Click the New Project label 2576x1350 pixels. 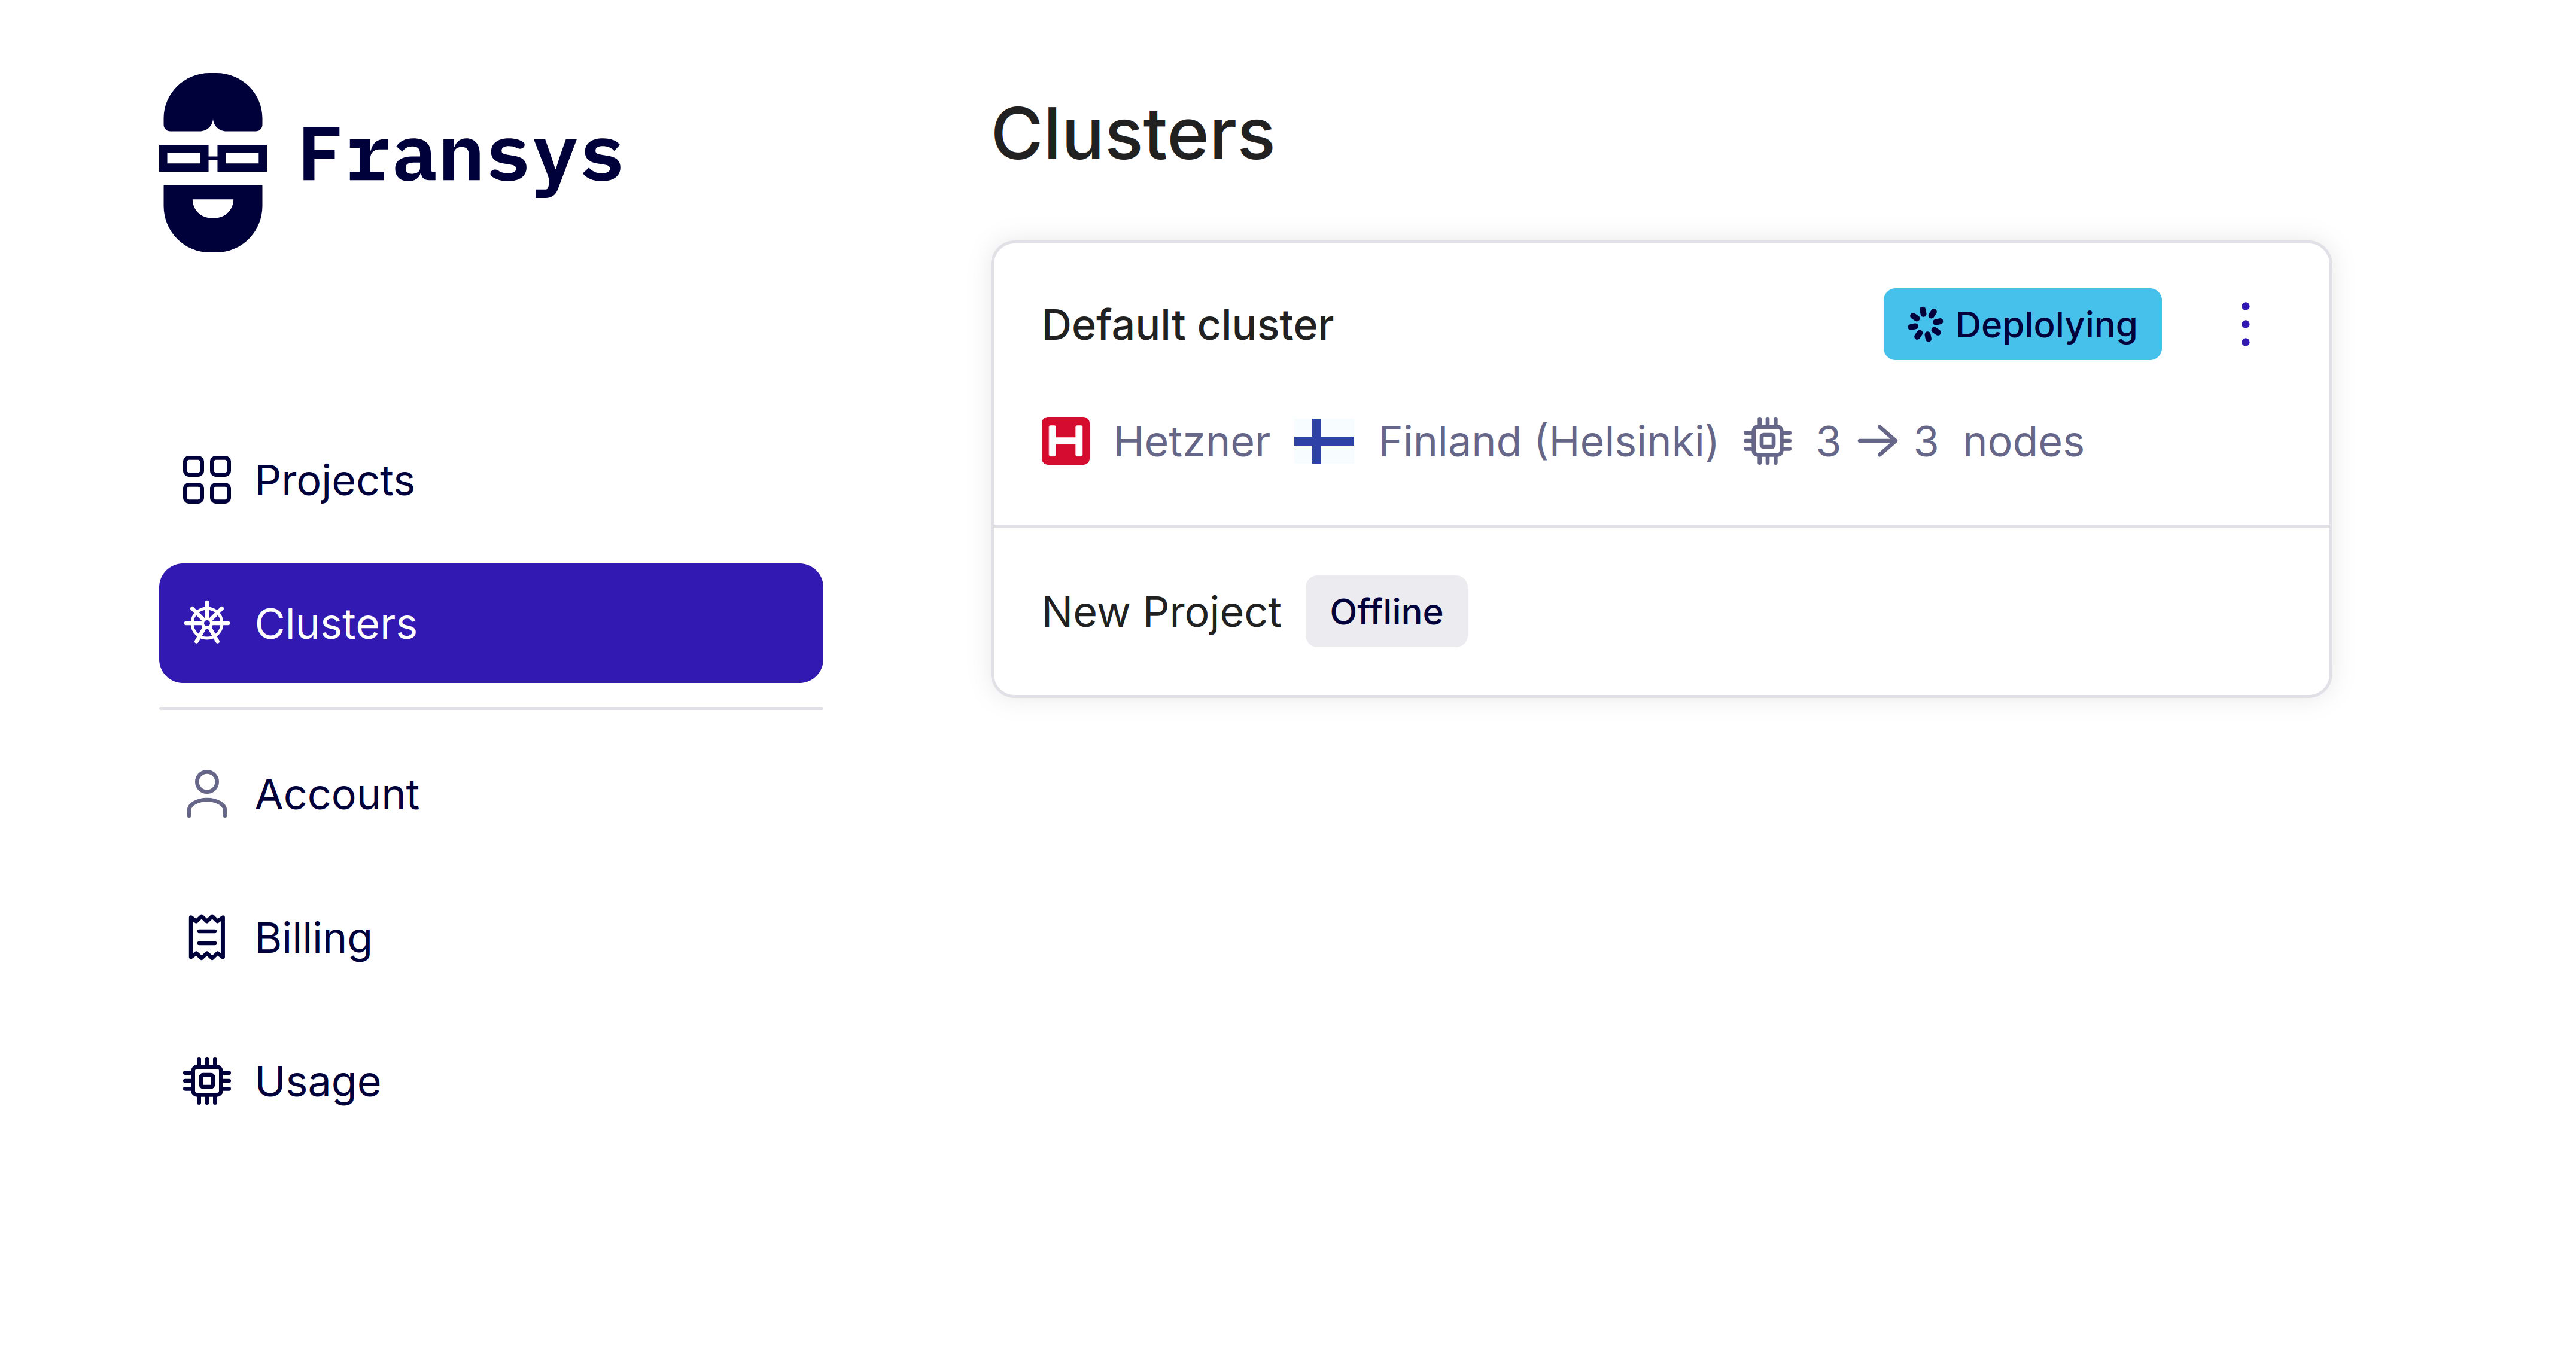(x=1161, y=611)
